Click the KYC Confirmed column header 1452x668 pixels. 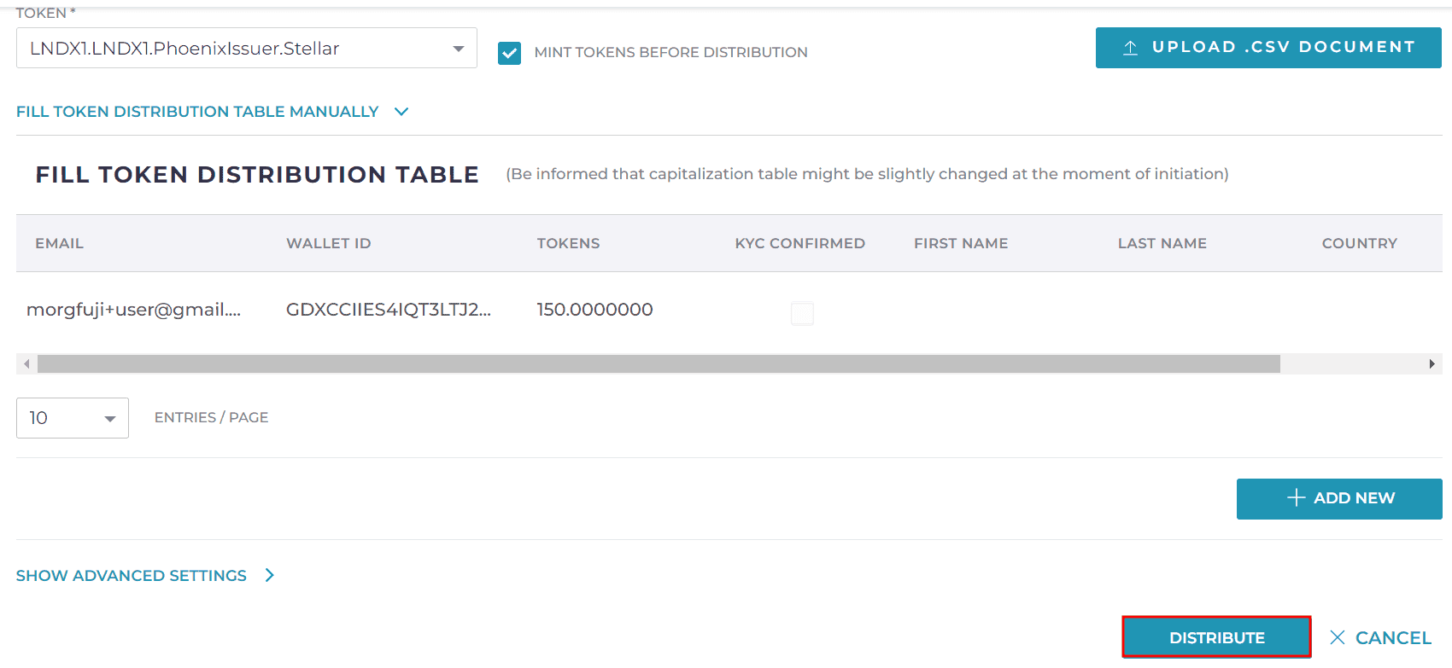799,243
